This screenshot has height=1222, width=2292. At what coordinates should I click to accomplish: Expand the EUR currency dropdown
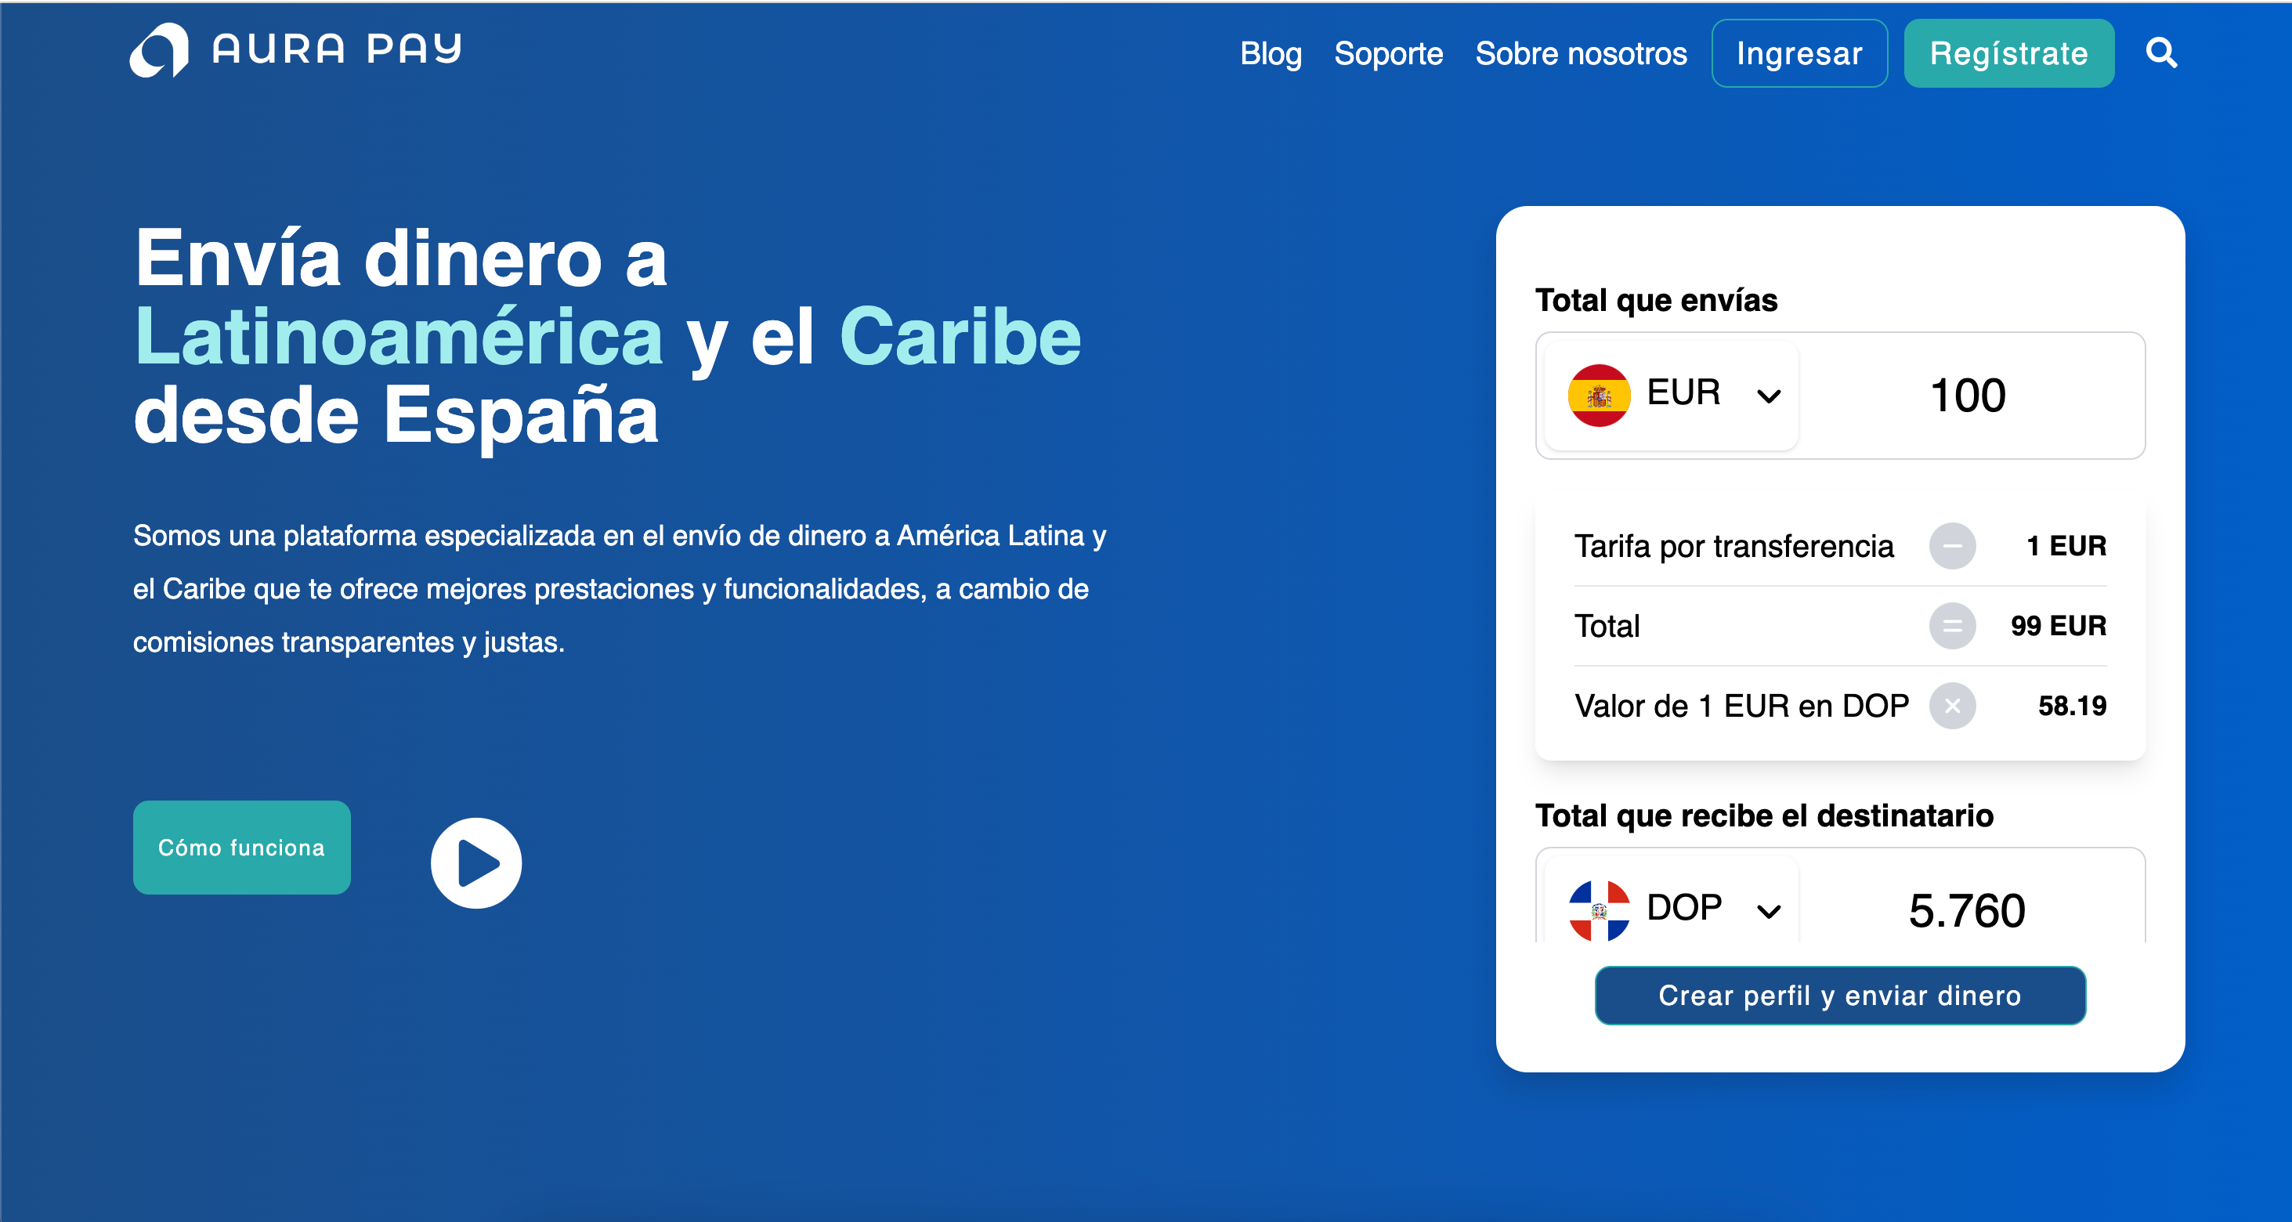pos(1769,396)
